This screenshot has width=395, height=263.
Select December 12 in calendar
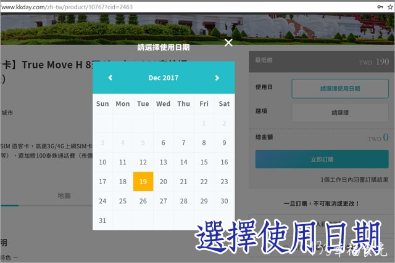[x=143, y=162]
